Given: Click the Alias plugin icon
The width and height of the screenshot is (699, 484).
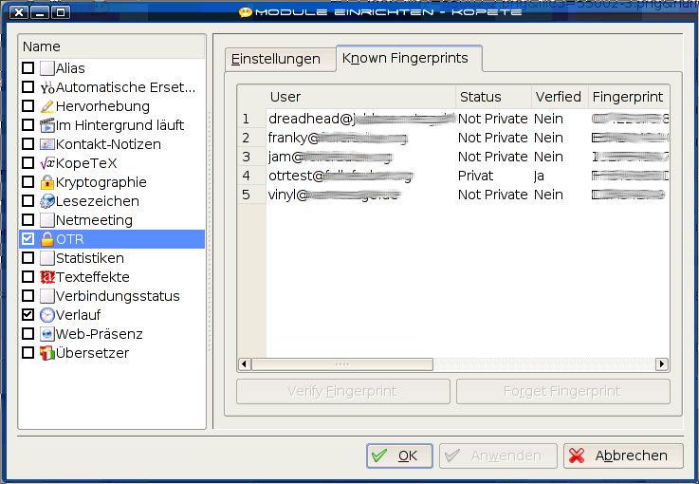Looking at the screenshot, I should pos(46,68).
